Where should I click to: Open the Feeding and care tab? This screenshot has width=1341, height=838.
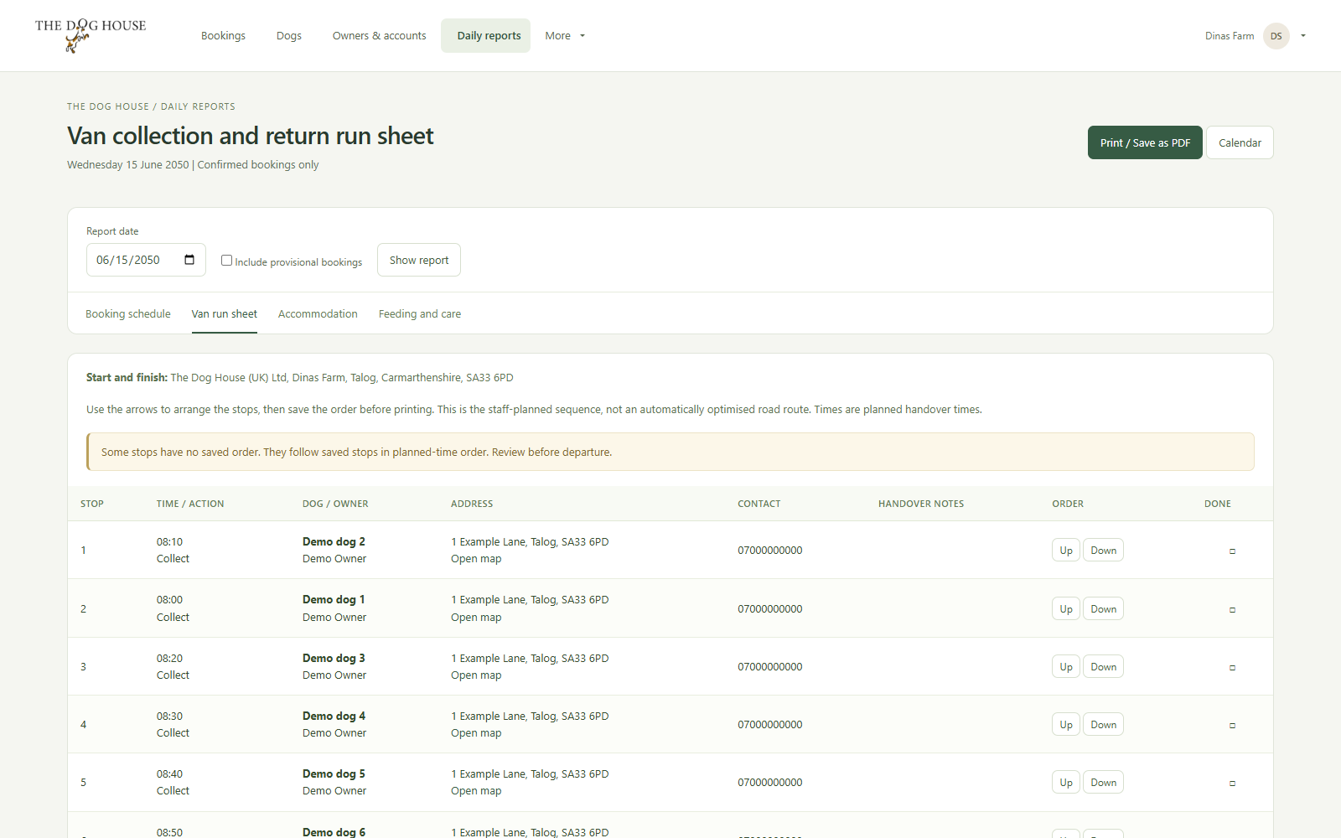(420, 314)
